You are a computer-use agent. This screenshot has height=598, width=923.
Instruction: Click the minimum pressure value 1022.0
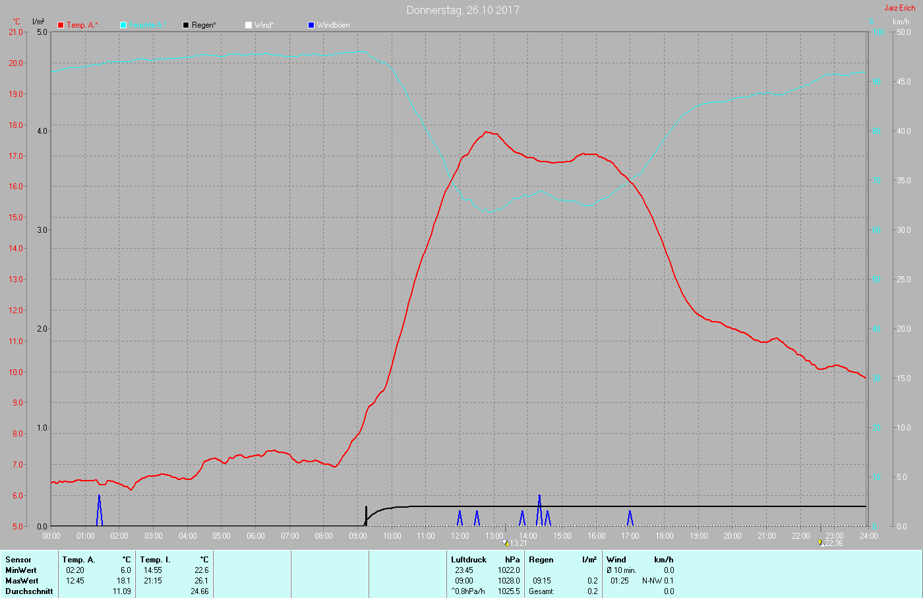click(x=509, y=570)
